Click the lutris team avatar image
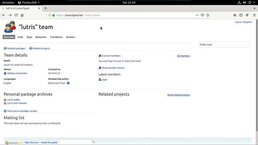Viewport: 258px width, 145px height. 10,27
